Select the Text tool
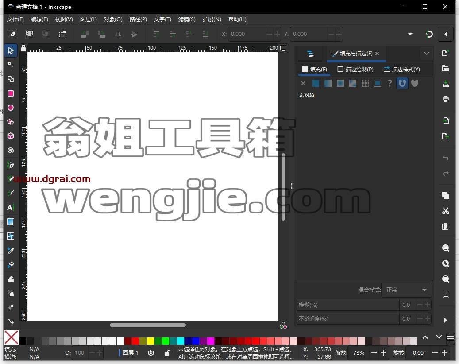Image resolution: width=459 pixels, height=364 pixels. [x=11, y=208]
